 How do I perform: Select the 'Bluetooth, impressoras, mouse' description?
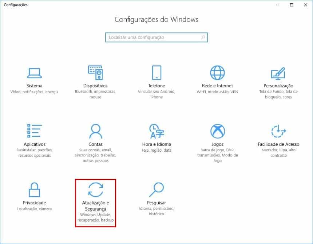click(x=95, y=95)
